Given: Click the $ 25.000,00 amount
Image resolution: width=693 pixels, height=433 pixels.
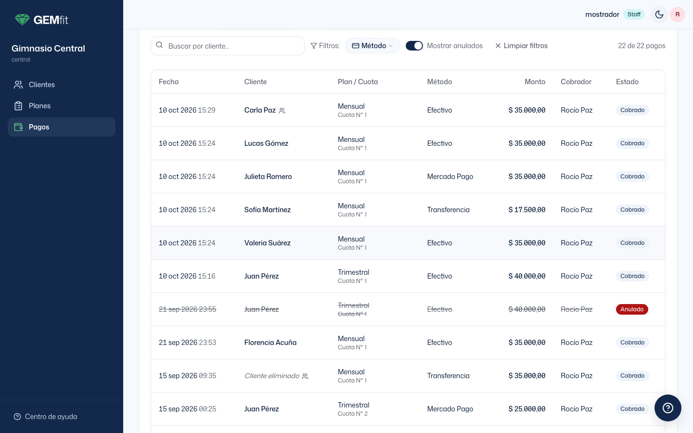Looking at the screenshot, I should point(527,409).
